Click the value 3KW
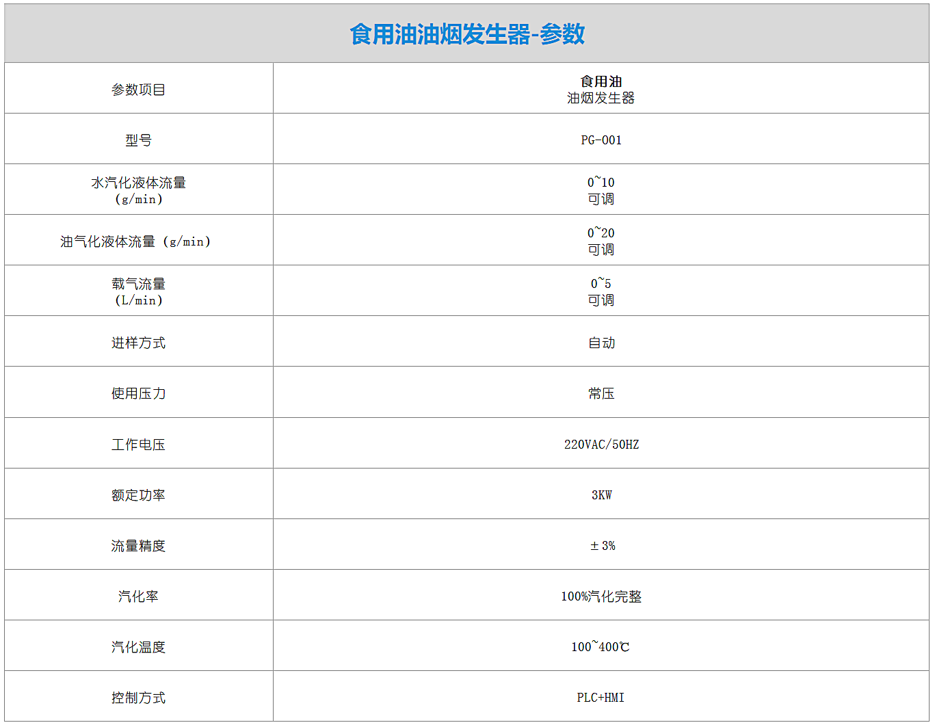Viewport: 935px width, 725px height. [601, 495]
